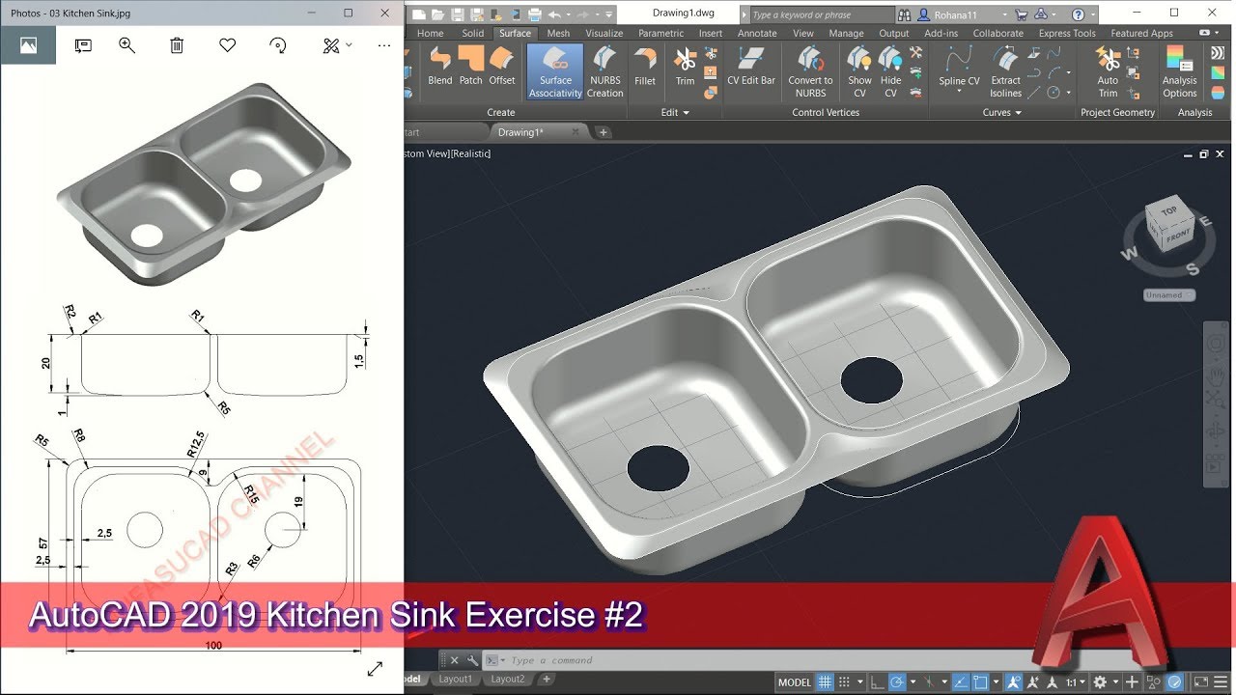This screenshot has width=1236, height=695.
Task: Delete the photo in Photos app
Action: [177, 45]
